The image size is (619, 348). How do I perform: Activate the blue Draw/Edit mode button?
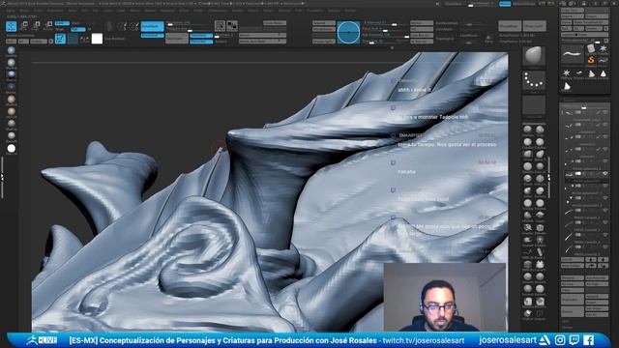pos(11,26)
